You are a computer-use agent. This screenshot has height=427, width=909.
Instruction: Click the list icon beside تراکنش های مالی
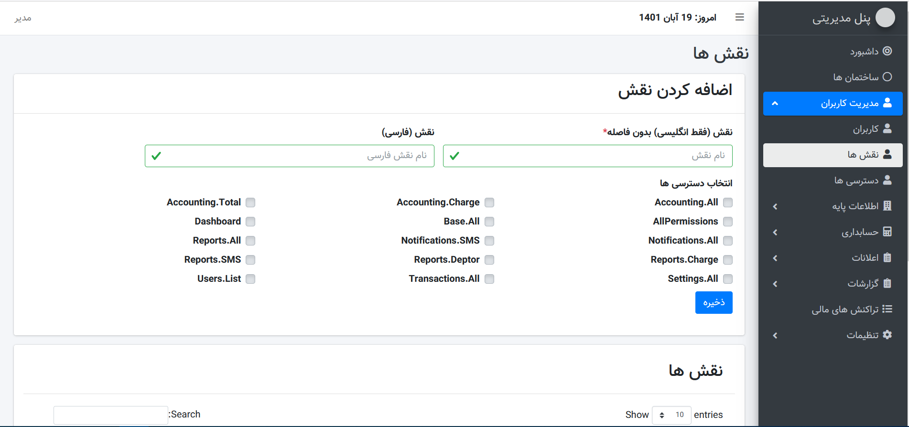[887, 309]
